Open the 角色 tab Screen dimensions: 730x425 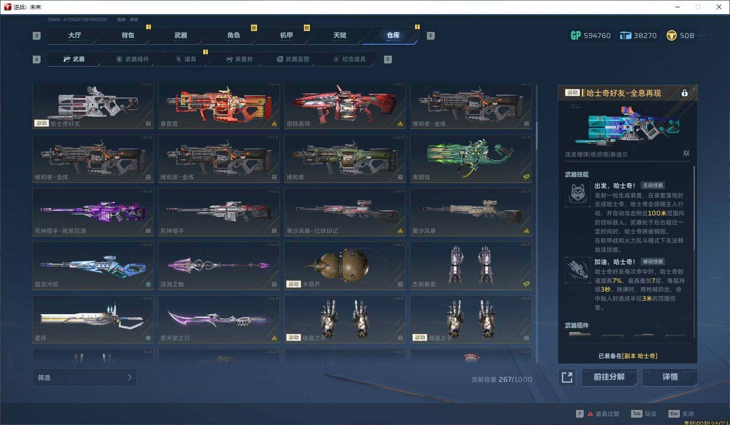click(x=233, y=35)
